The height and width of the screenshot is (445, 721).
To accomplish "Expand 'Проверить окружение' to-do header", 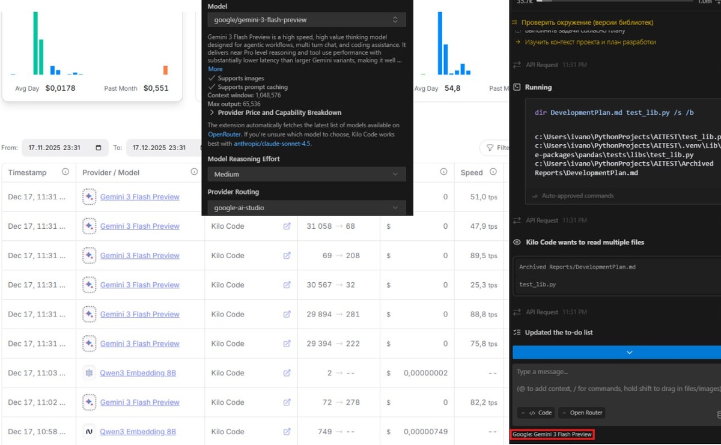I will tap(582, 22).
